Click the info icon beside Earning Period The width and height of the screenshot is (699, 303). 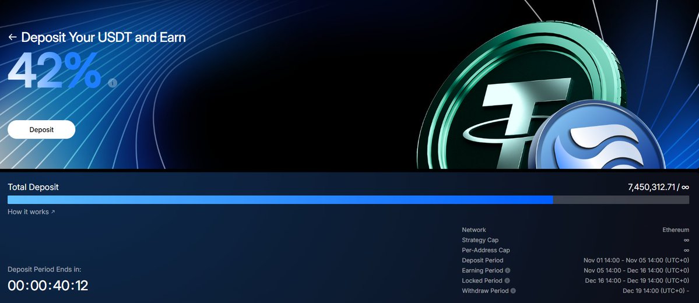coord(508,270)
